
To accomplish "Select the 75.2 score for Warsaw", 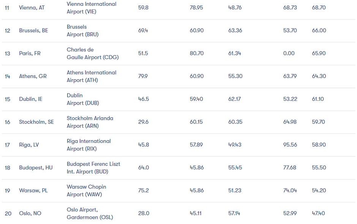I will coord(143,190).
